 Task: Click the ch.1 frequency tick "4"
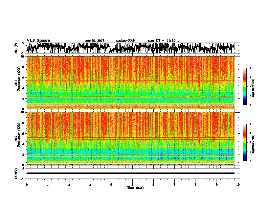pyautogui.click(x=24, y=88)
